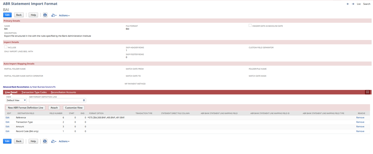Click the subtab layout icon on red bar
Screen dimensions: 373x154
tap(367, 92)
